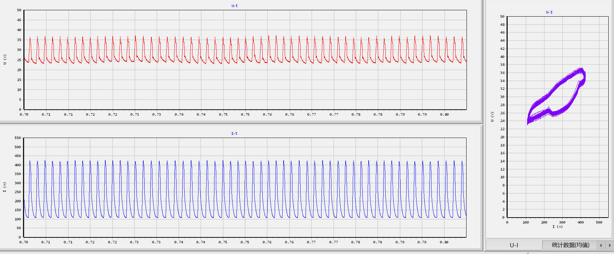
Task: Click the U (V) axis label of U-I chart
Action: 492,117
